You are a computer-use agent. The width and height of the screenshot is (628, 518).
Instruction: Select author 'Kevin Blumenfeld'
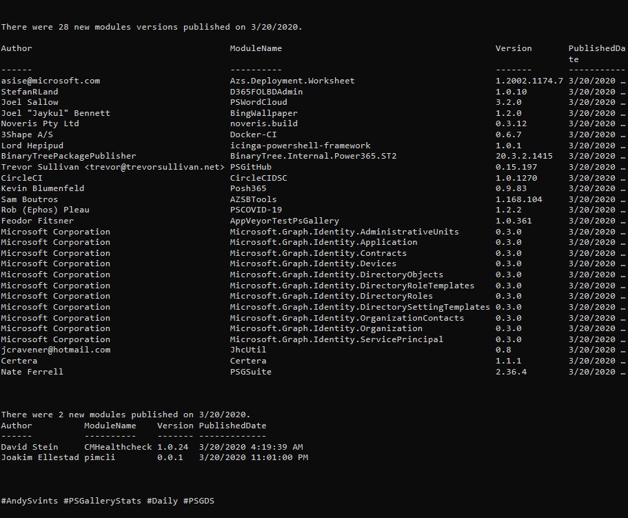tap(43, 188)
